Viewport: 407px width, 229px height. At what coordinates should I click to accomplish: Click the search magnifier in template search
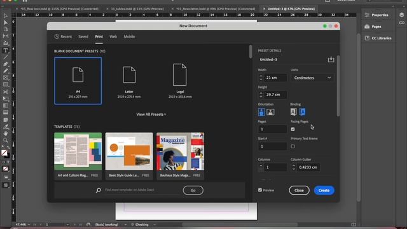[x=99, y=190]
